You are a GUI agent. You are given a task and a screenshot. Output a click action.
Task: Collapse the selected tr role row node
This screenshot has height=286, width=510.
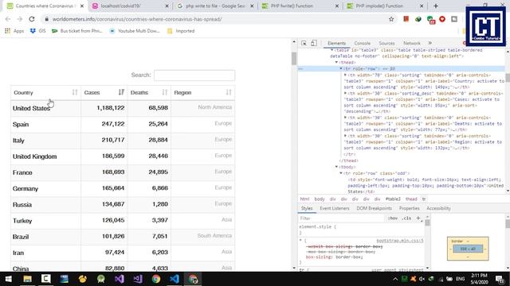pyautogui.click(x=341, y=69)
